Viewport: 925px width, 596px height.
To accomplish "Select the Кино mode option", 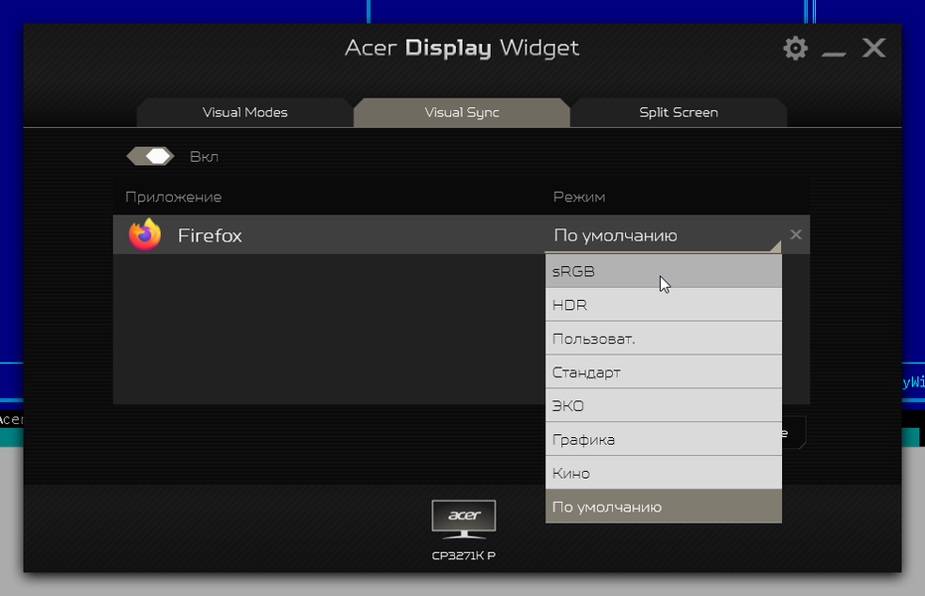I will click(x=664, y=474).
